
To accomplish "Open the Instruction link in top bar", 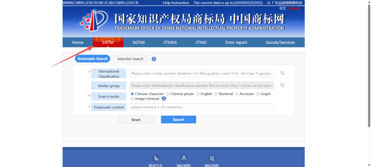I will pos(180,3).
